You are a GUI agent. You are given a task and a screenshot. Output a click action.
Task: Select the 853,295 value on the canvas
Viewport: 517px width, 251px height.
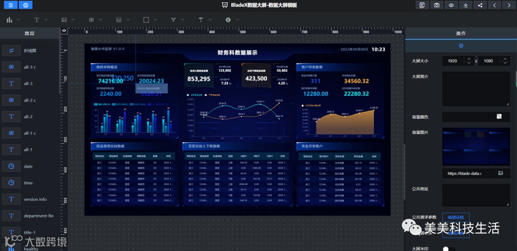(x=199, y=79)
